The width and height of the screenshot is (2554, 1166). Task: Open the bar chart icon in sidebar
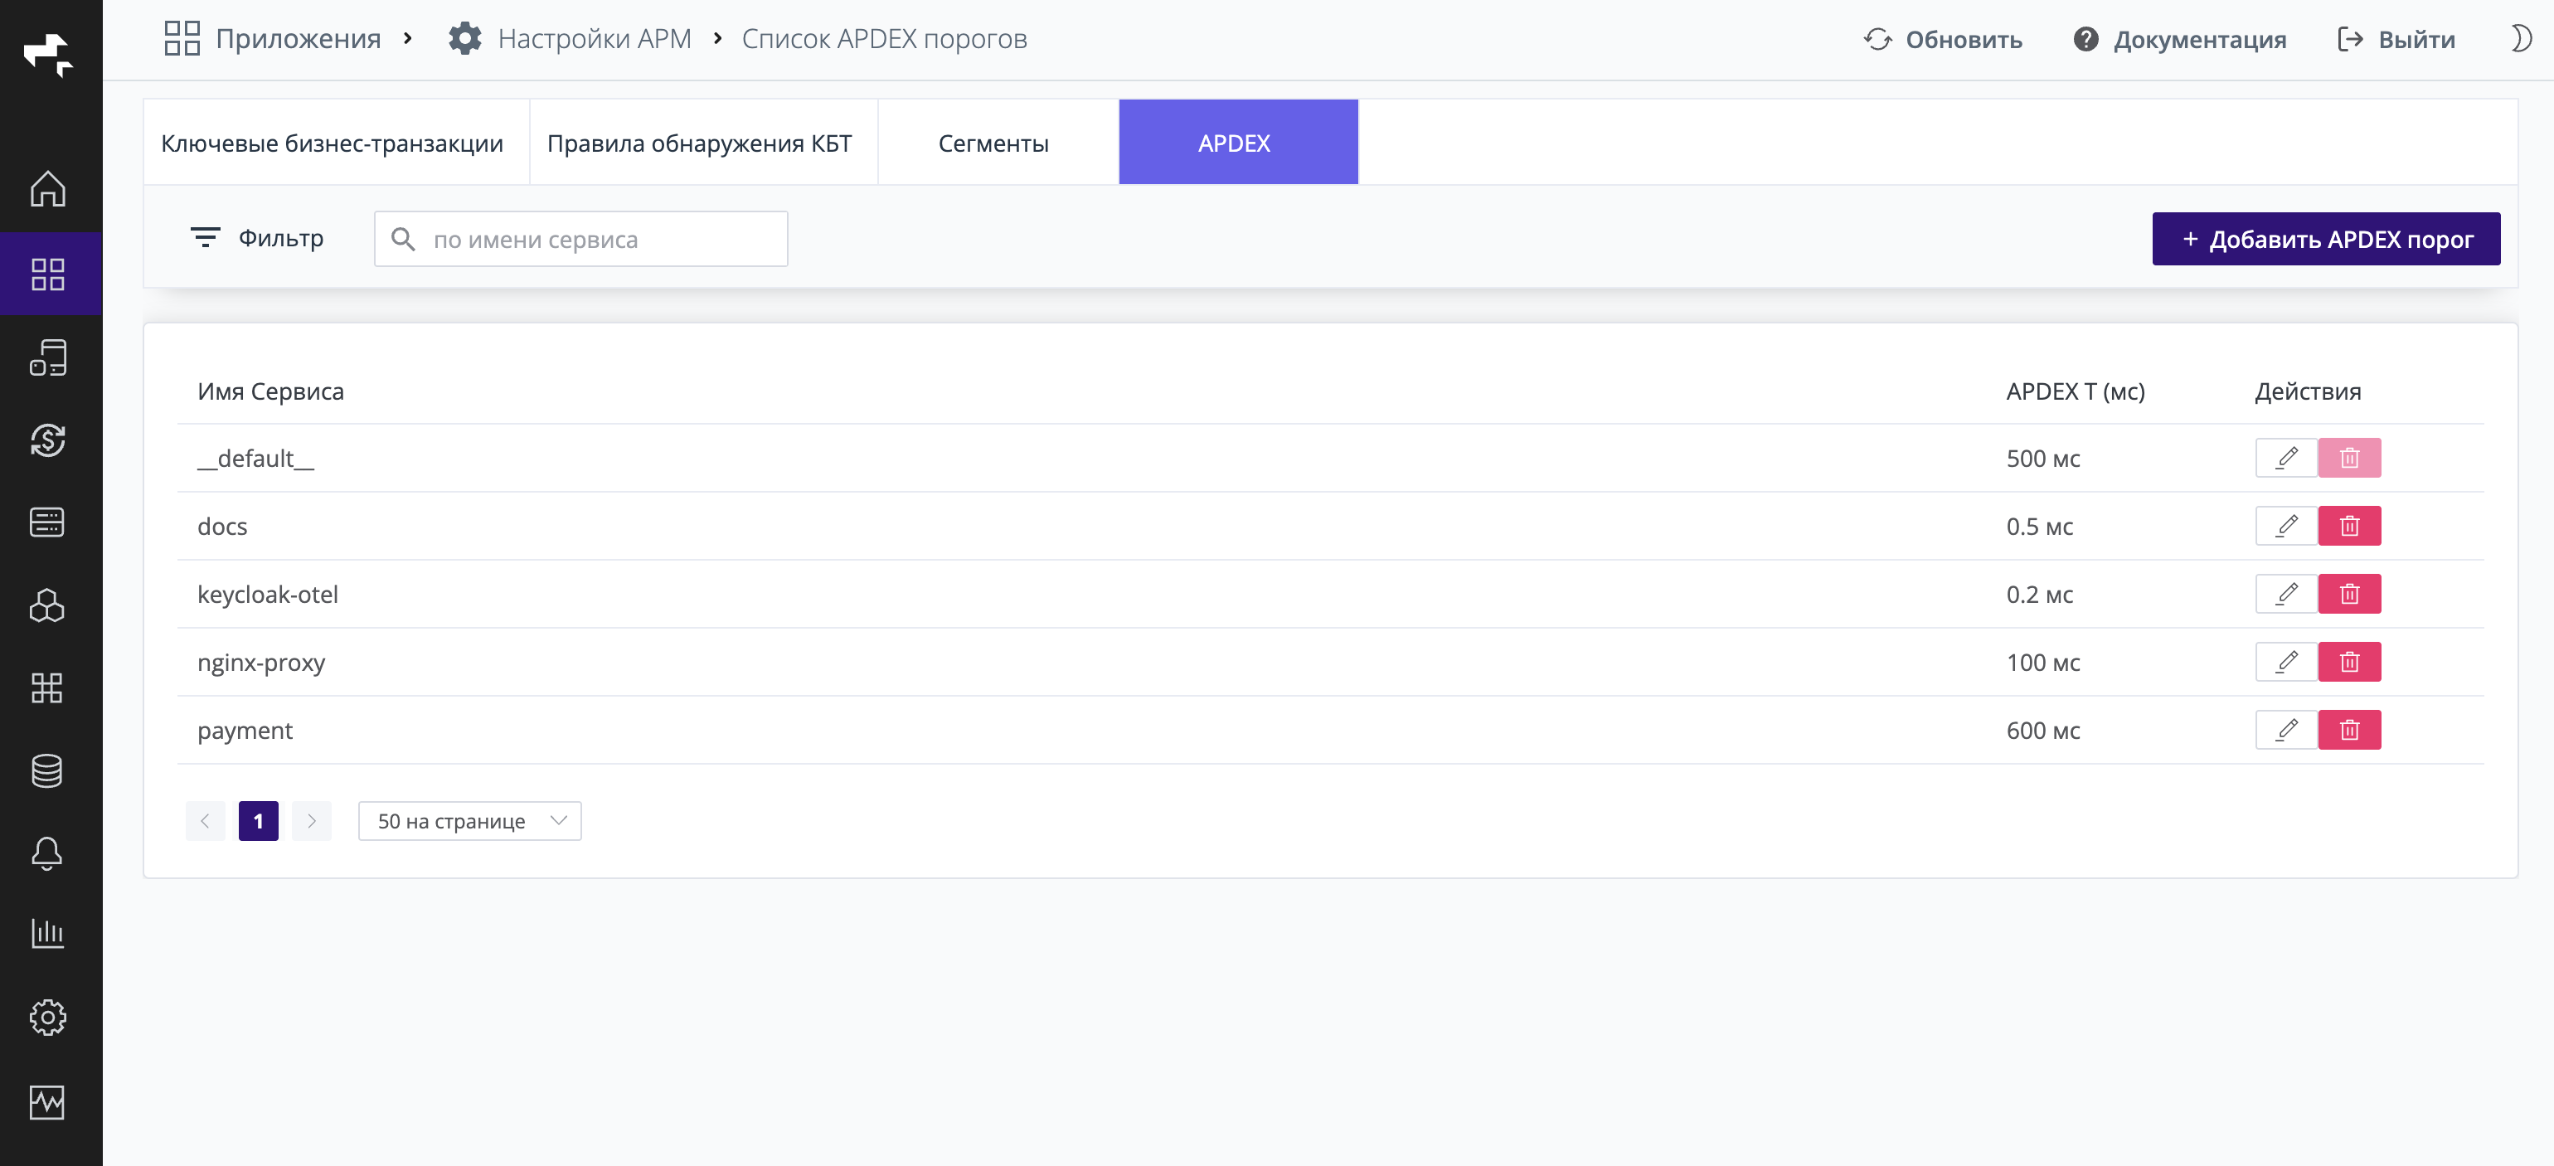click(49, 933)
